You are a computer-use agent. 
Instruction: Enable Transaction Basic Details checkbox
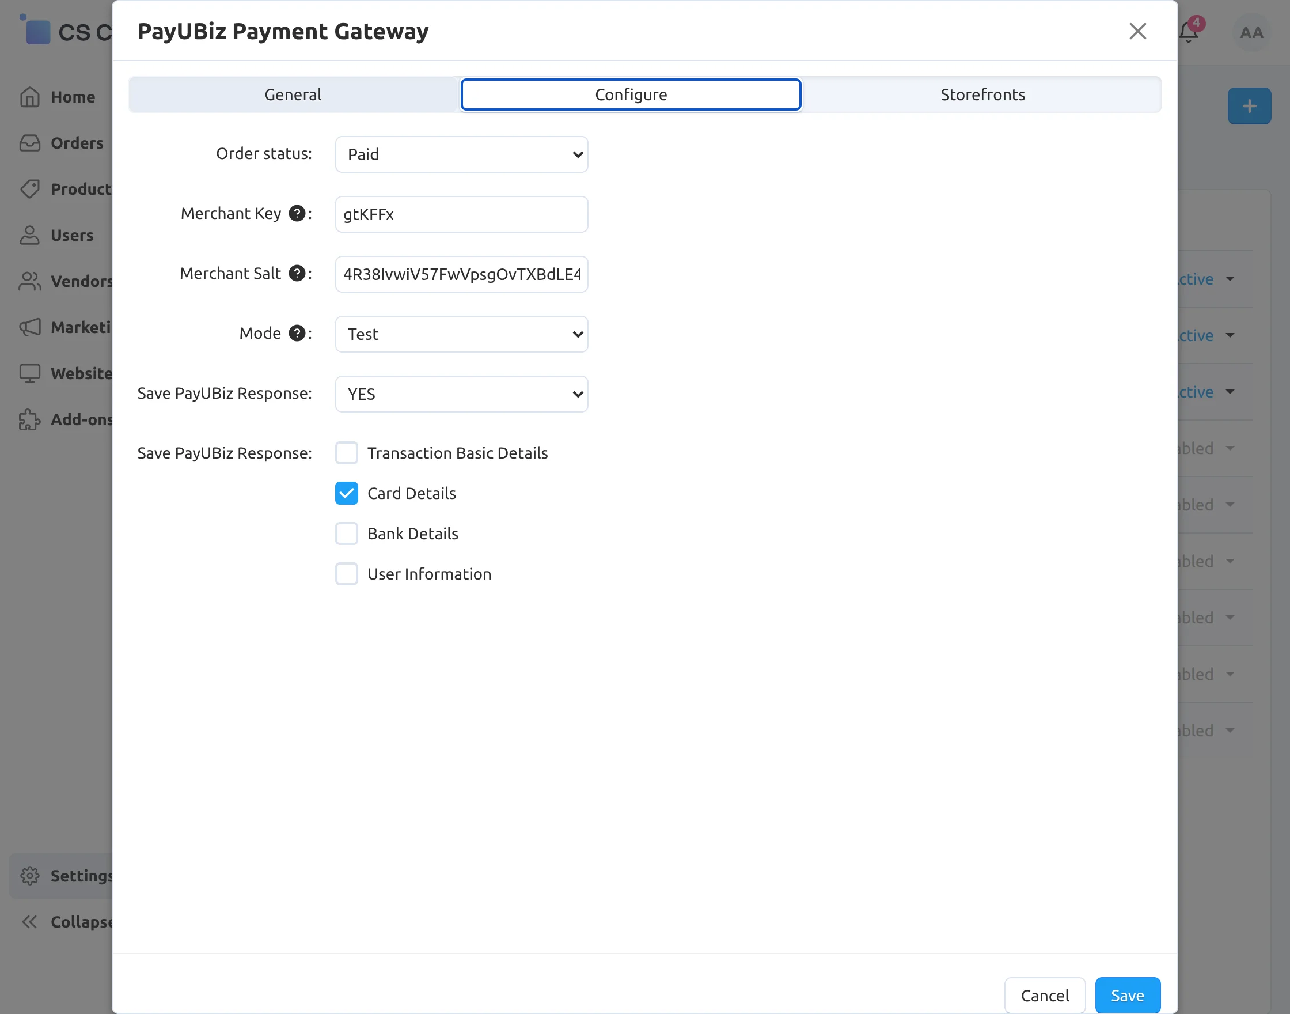tap(347, 453)
